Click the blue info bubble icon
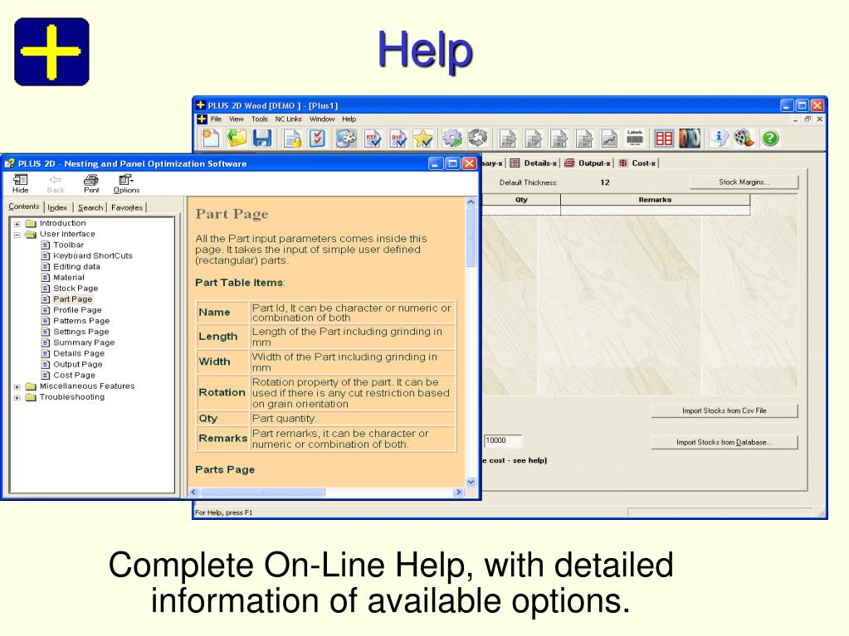This screenshot has width=849, height=636. click(x=719, y=138)
